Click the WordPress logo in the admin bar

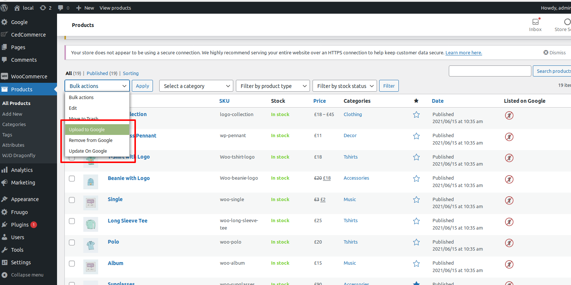[x=4, y=8]
